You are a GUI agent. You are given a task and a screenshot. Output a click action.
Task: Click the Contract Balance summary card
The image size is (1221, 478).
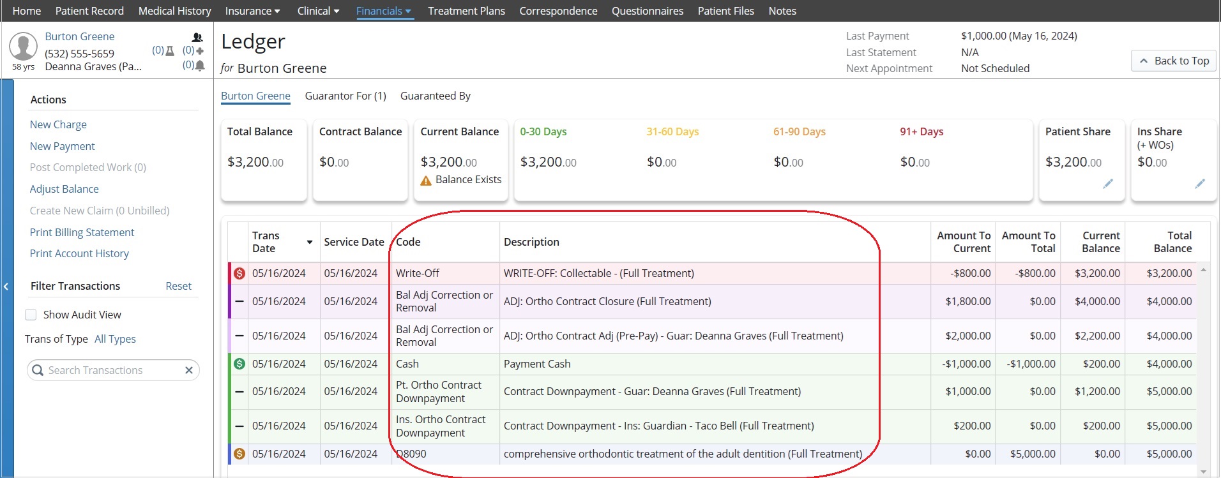[360, 160]
